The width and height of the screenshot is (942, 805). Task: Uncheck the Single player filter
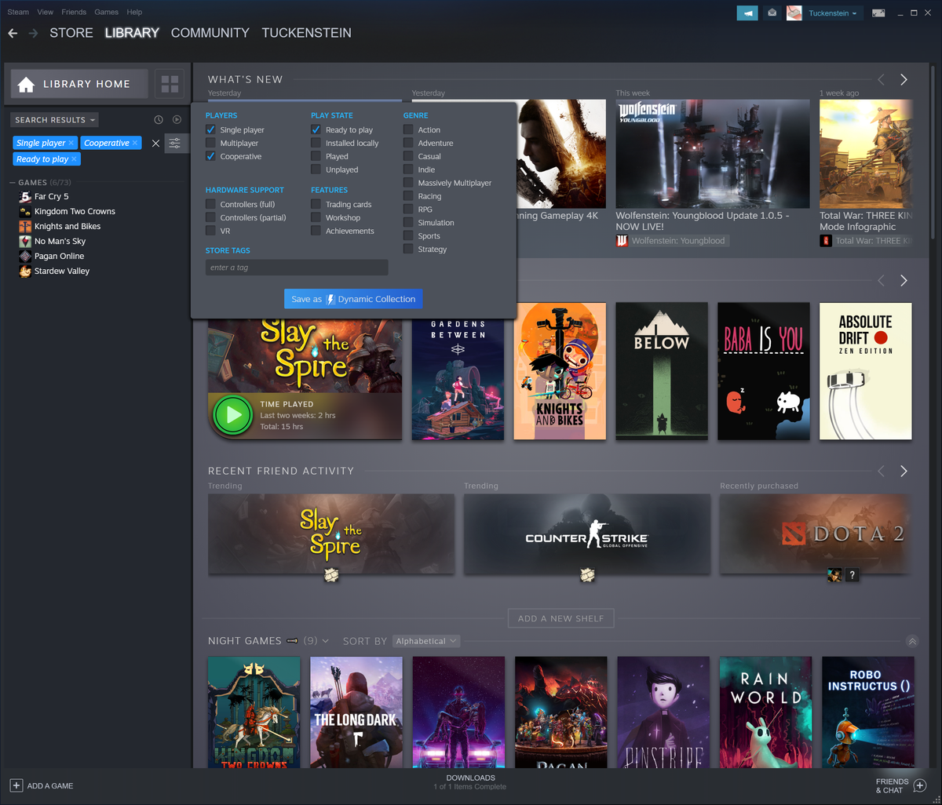coord(210,129)
